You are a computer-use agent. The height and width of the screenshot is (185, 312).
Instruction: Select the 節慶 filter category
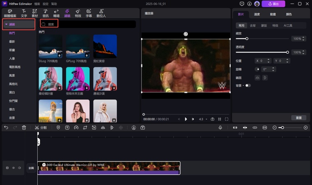(12, 50)
